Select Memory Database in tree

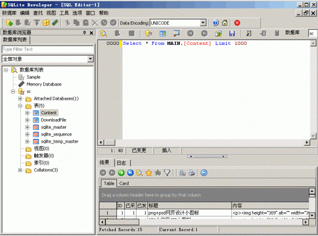pos(44,84)
